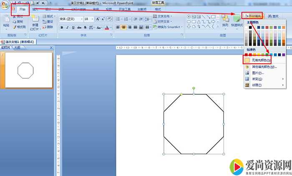
Task: Click the Shape Fill (形状填充) button
Action: coord(254,16)
